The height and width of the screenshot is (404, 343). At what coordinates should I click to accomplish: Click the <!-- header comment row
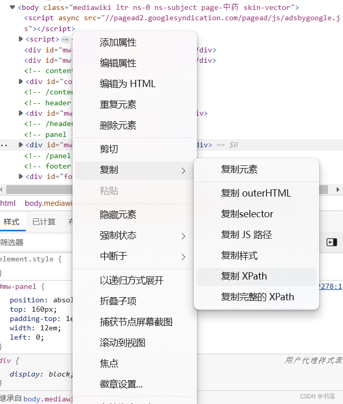[x=48, y=103]
